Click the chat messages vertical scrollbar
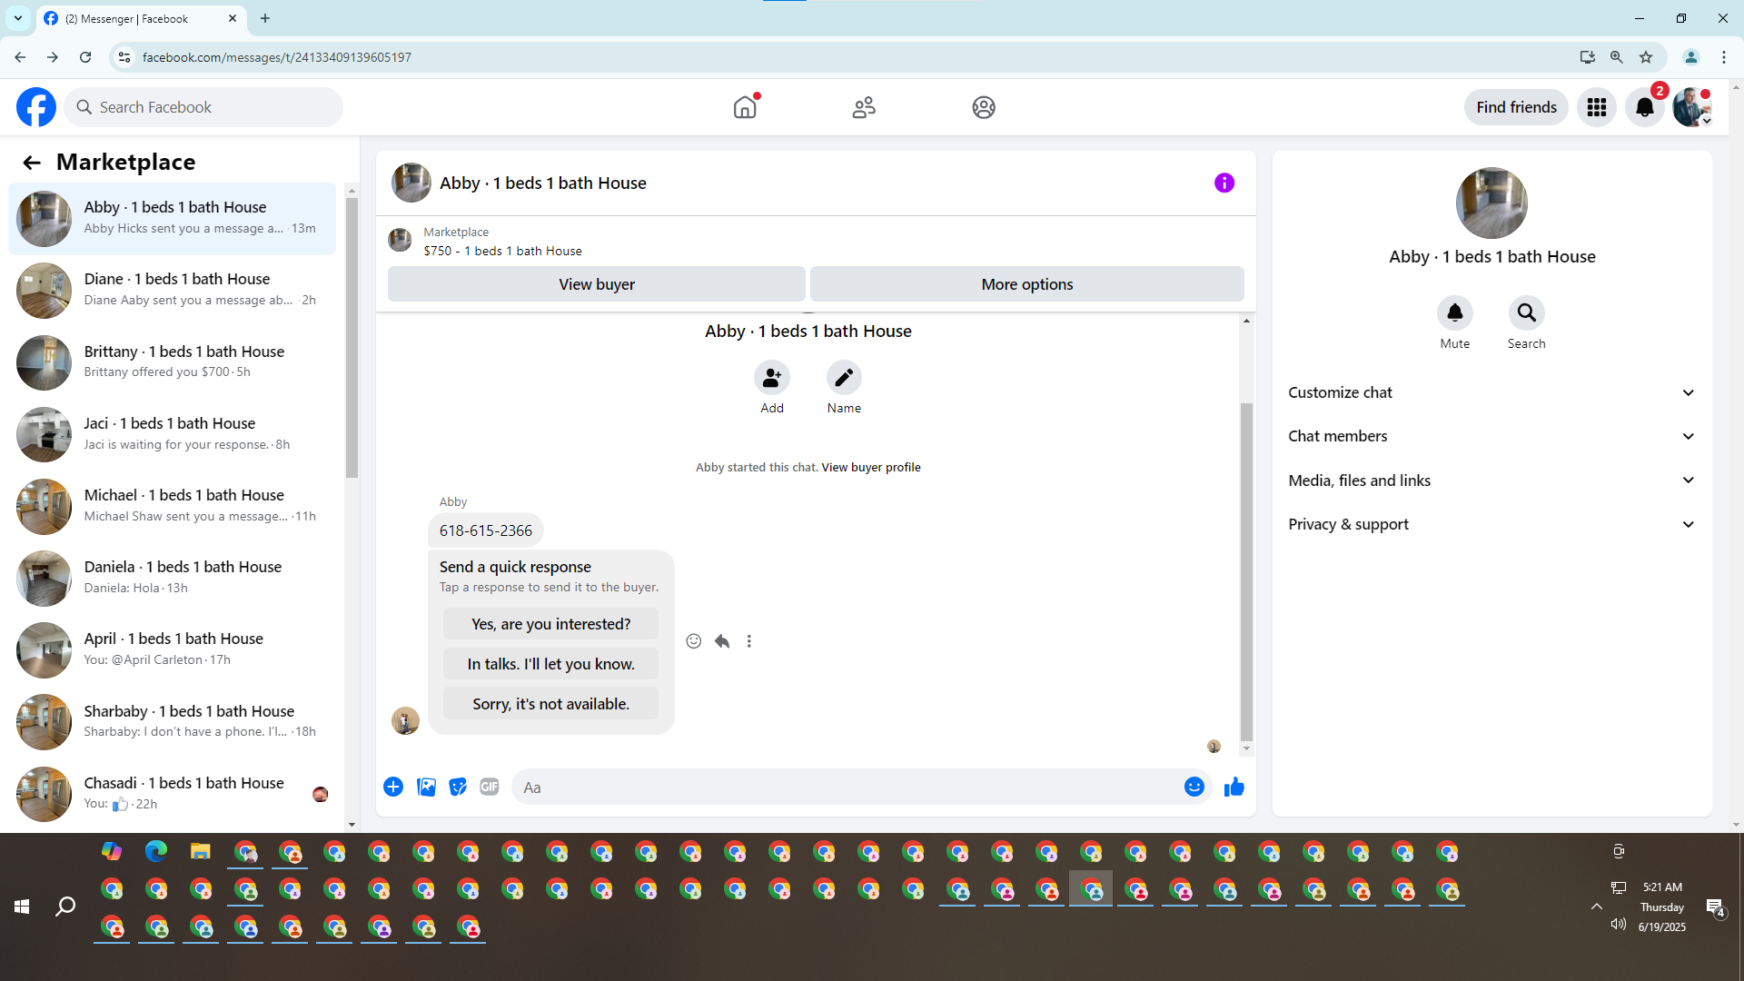The height and width of the screenshot is (981, 1744). 1246,572
